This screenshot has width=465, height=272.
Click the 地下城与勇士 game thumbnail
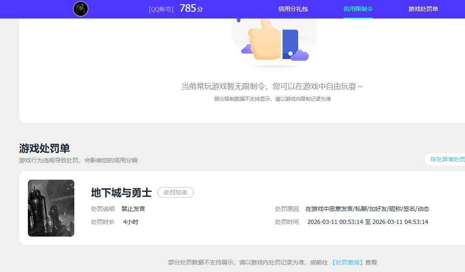tap(51, 208)
